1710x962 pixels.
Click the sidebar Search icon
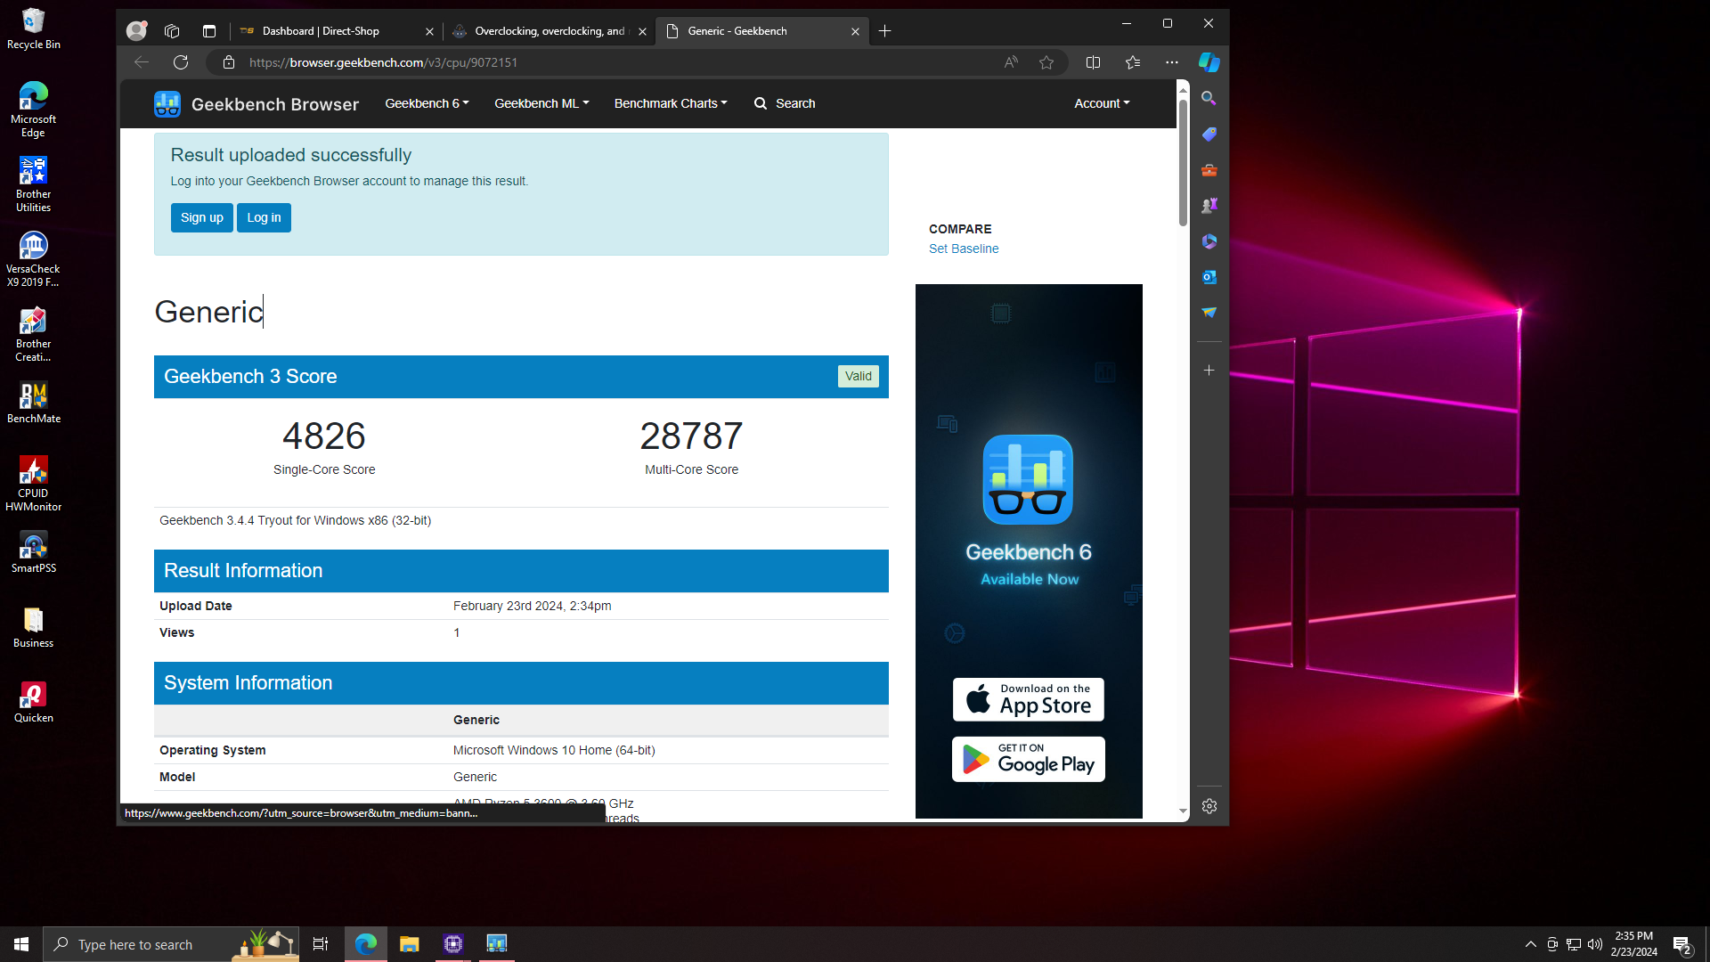click(x=1209, y=98)
